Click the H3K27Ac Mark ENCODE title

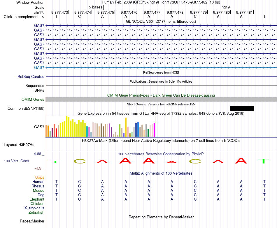pos(161,141)
